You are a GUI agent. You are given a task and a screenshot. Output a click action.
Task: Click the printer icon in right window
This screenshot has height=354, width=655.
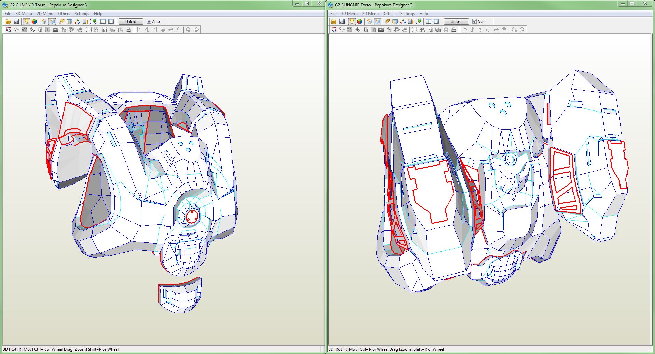[454, 30]
